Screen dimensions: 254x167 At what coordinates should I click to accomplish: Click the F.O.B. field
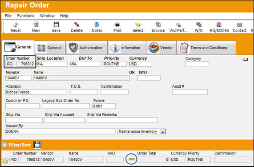tap(84, 92)
